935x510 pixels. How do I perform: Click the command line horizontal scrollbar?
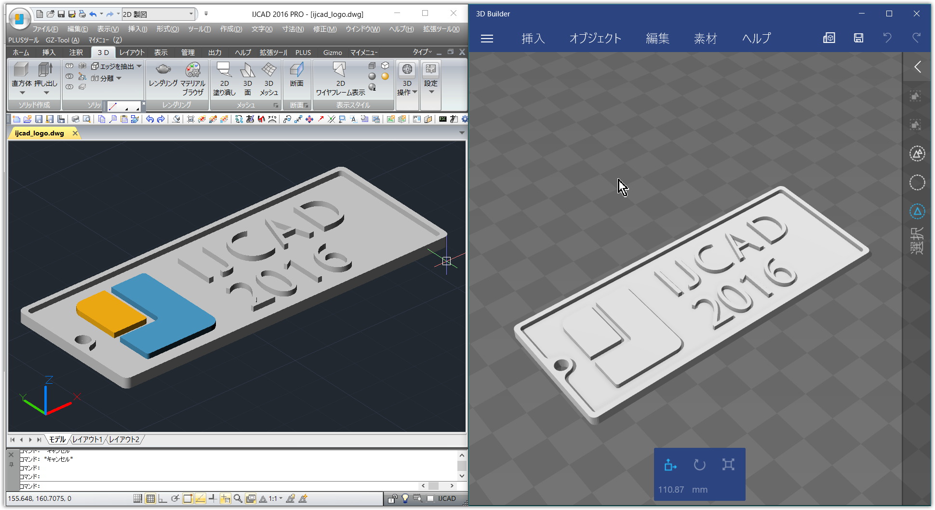(438, 486)
